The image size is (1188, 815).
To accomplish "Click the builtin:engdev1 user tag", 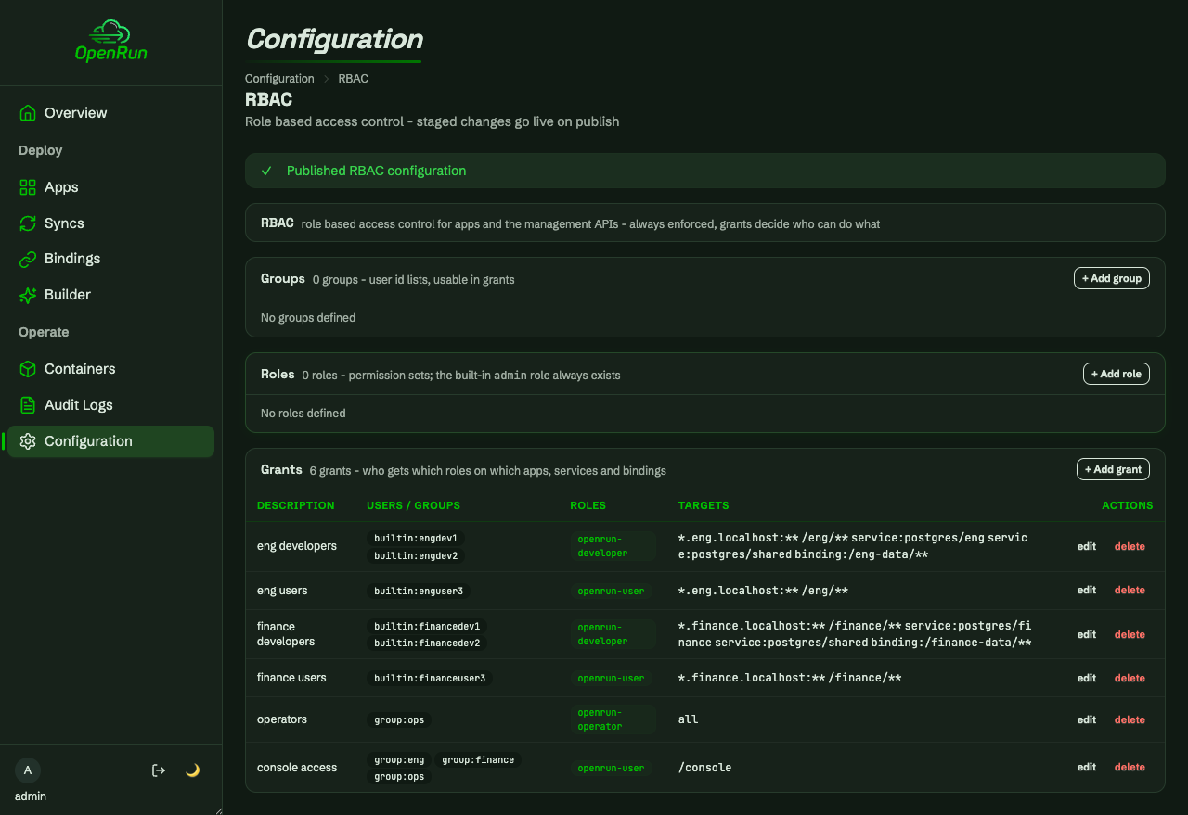I will click(x=416, y=538).
